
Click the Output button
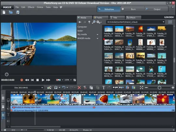tap(156, 9)
